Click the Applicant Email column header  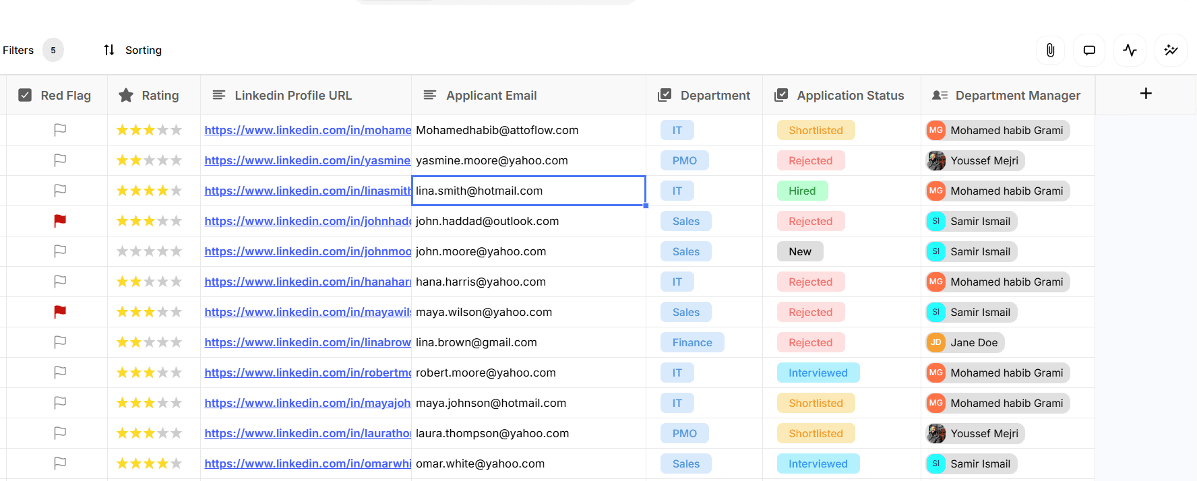528,95
